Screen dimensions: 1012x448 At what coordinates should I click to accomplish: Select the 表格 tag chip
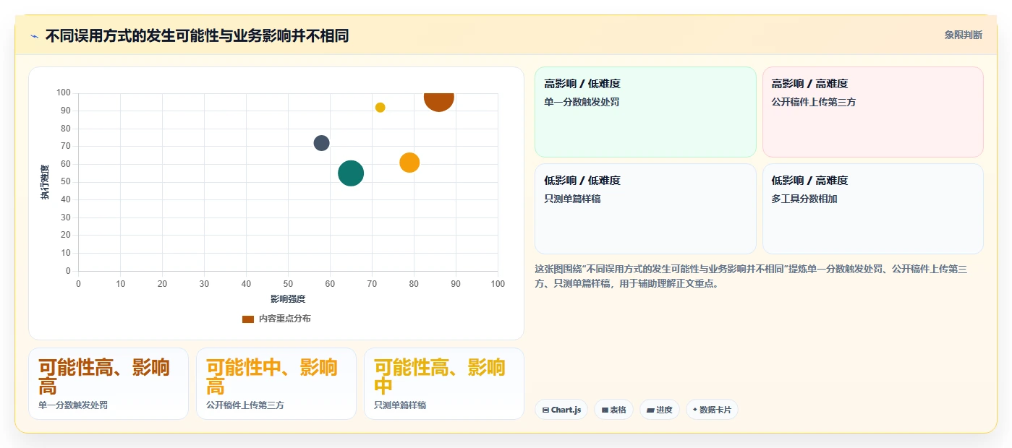coord(613,410)
